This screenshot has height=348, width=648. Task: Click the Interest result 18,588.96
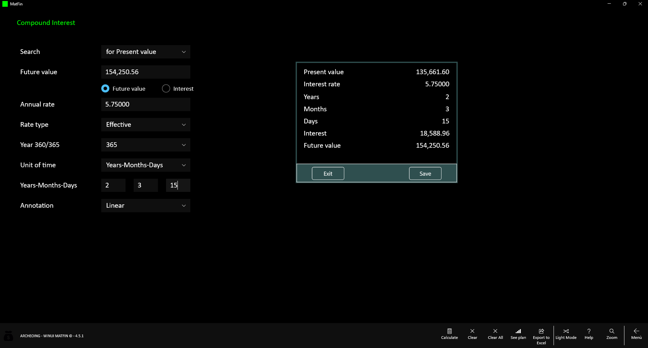click(434, 133)
